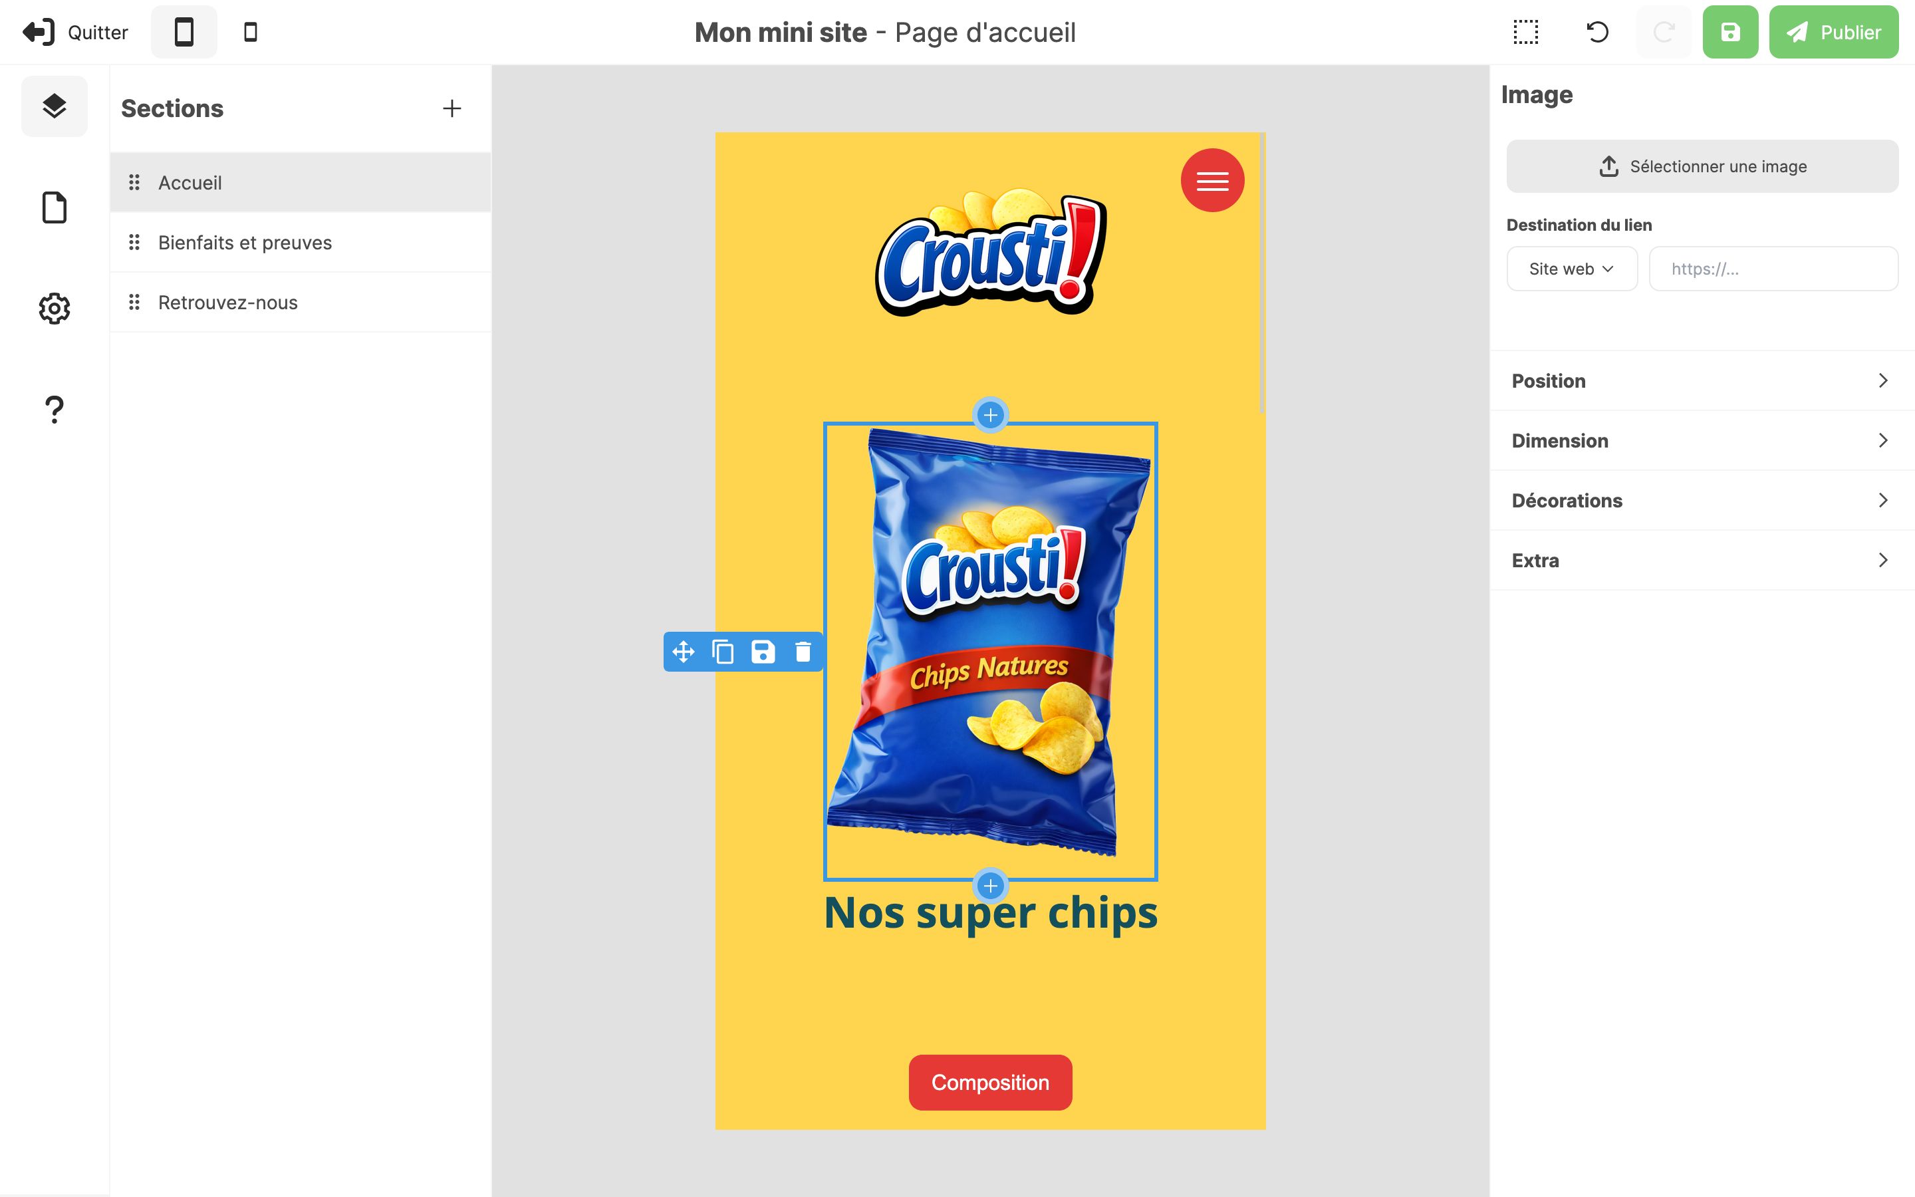
Task: Click the undo arrow icon
Action: (x=1597, y=33)
